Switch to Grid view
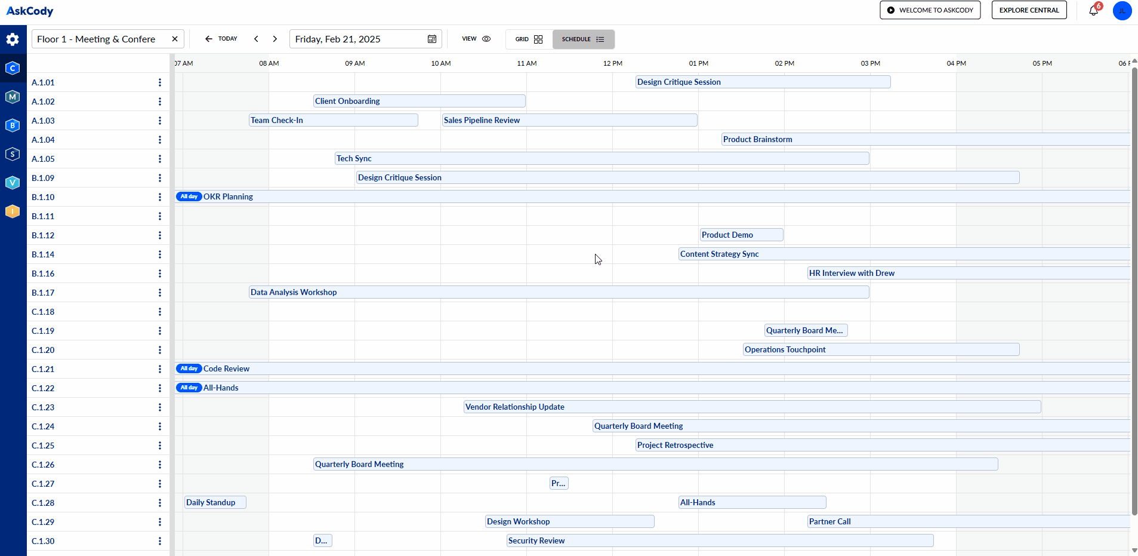 click(x=529, y=39)
